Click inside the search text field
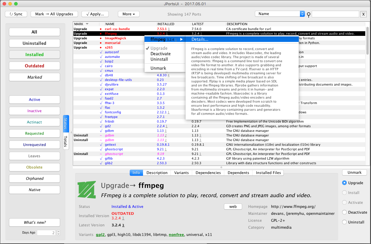Screen dimensions: 371x244 335,14
